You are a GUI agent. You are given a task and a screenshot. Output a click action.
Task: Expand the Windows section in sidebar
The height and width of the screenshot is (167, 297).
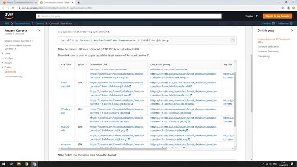2,58
